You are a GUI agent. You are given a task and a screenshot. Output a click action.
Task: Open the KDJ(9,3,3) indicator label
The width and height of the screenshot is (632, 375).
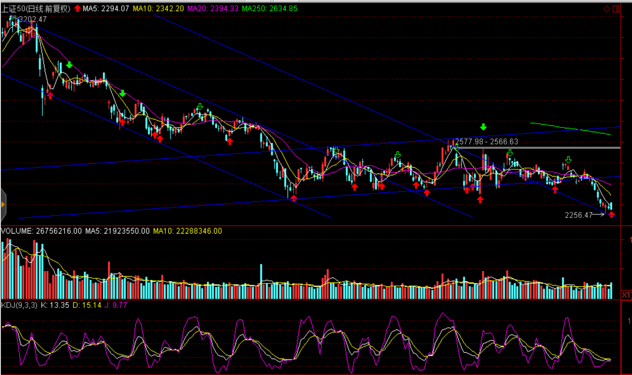pyautogui.click(x=19, y=305)
